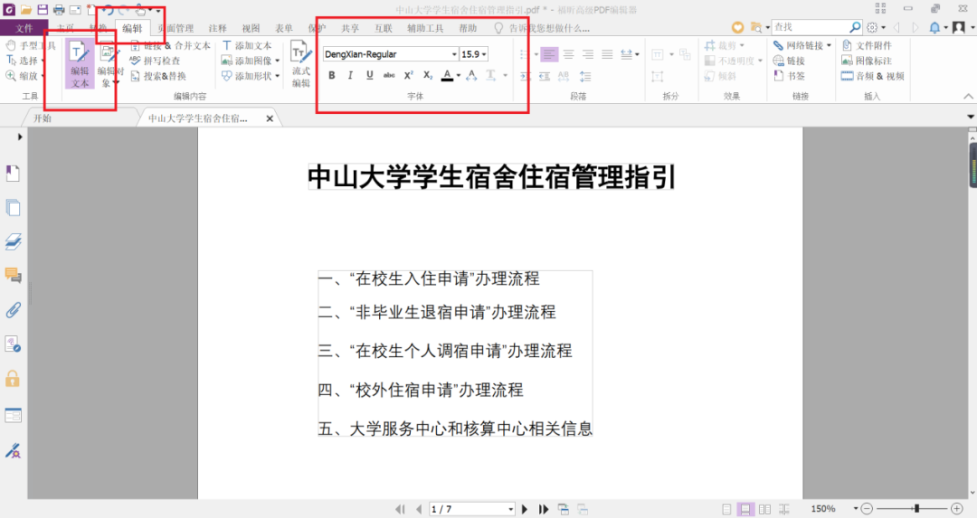Click 音频 & 视频 insert icon
The image size is (977, 518).
[x=848, y=76]
